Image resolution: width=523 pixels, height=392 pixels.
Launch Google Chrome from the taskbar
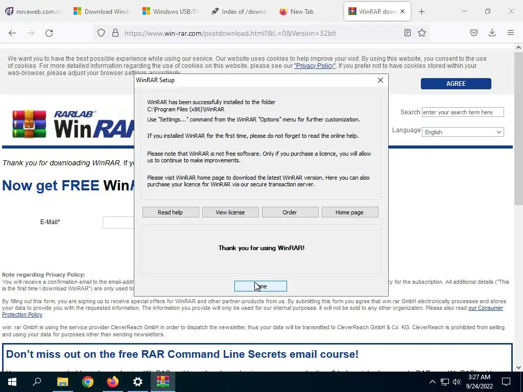pyautogui.click(x=88, y=382)
